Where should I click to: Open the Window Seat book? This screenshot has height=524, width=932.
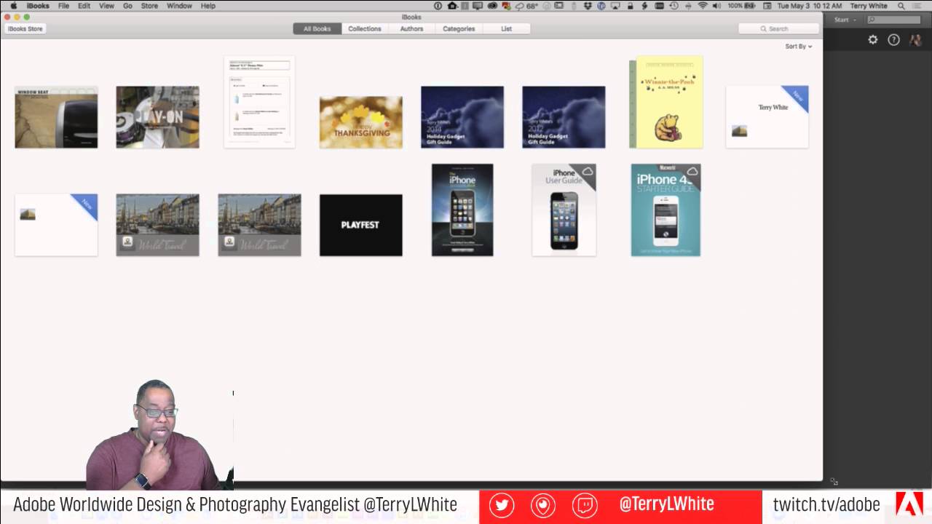tap(56, 117)
